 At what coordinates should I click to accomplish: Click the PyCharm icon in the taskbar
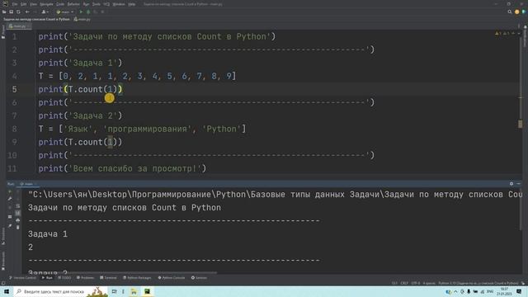click(x=147, y=291)
